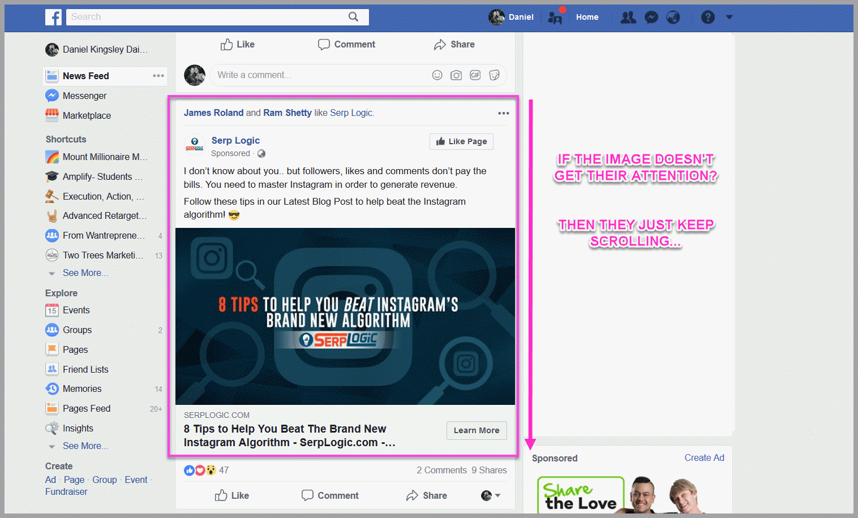Click the commenter avatar beside the comment box
Image resolution: width=858 pixels, height=518 pixels.
tap(195, 75)
